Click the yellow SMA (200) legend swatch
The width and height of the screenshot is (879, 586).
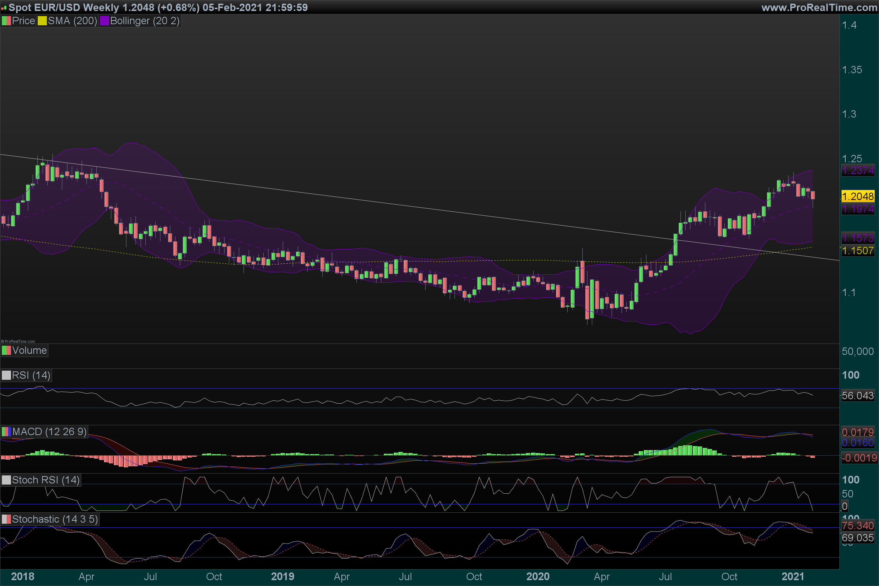point(42,21)
